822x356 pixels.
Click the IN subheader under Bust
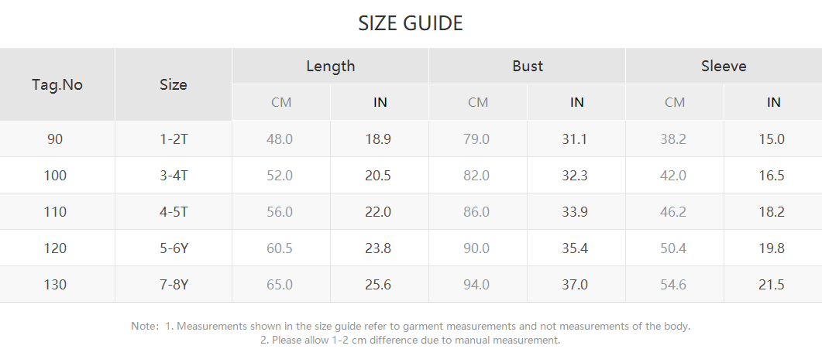(576, 102)
